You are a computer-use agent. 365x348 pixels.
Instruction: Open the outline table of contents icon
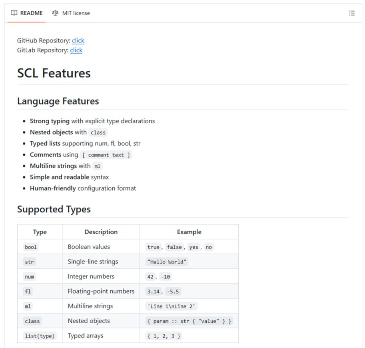pos(351,13)
